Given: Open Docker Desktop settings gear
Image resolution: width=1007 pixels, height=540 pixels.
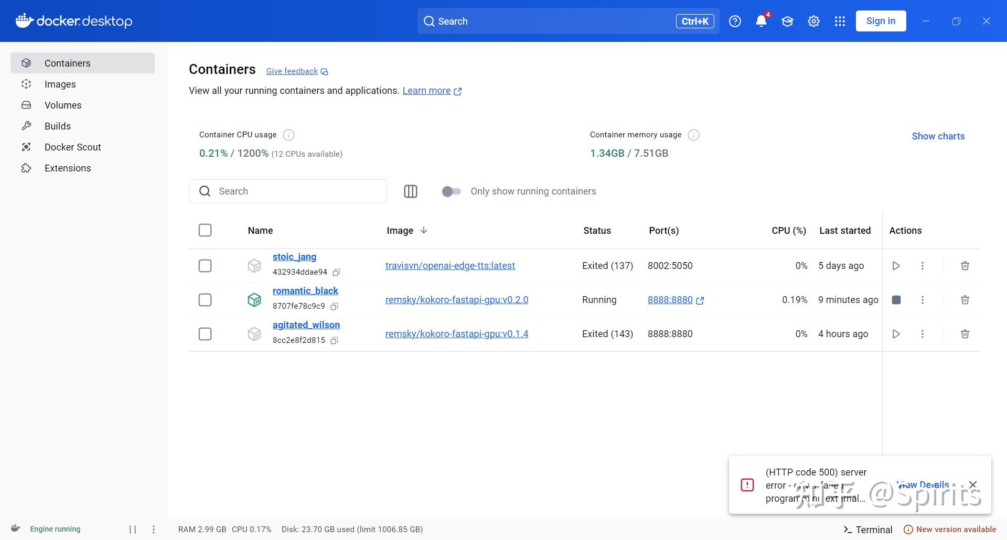Looking at the screenshot, I should coord(813,21).
